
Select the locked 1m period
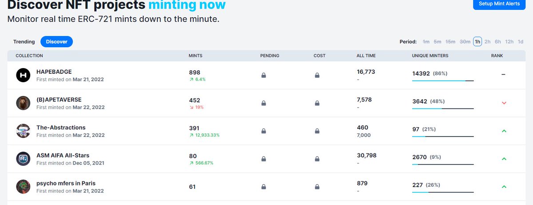pyautogui.click(x=426, y=42)
